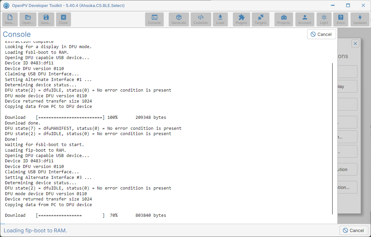Click 'Loading fsbl-boot to RAM.' console line
The image size is (371, 237).
coord(37,52)
